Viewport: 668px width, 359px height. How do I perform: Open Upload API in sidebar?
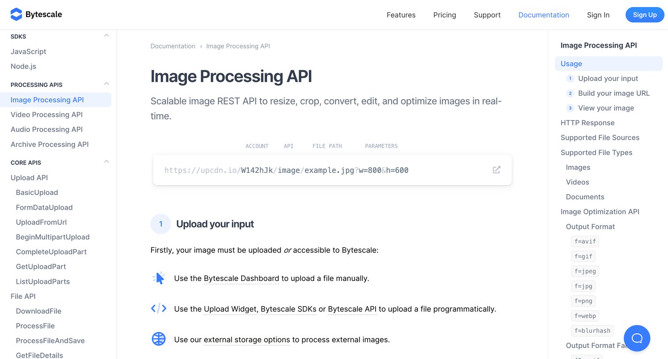29,178
